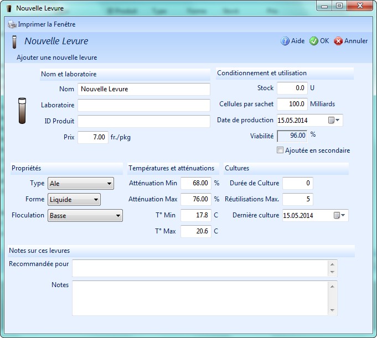This screenshot has height=338, width=377.
Task: Expand the Type dropdown showing Ale
Action: coord(80,183)
